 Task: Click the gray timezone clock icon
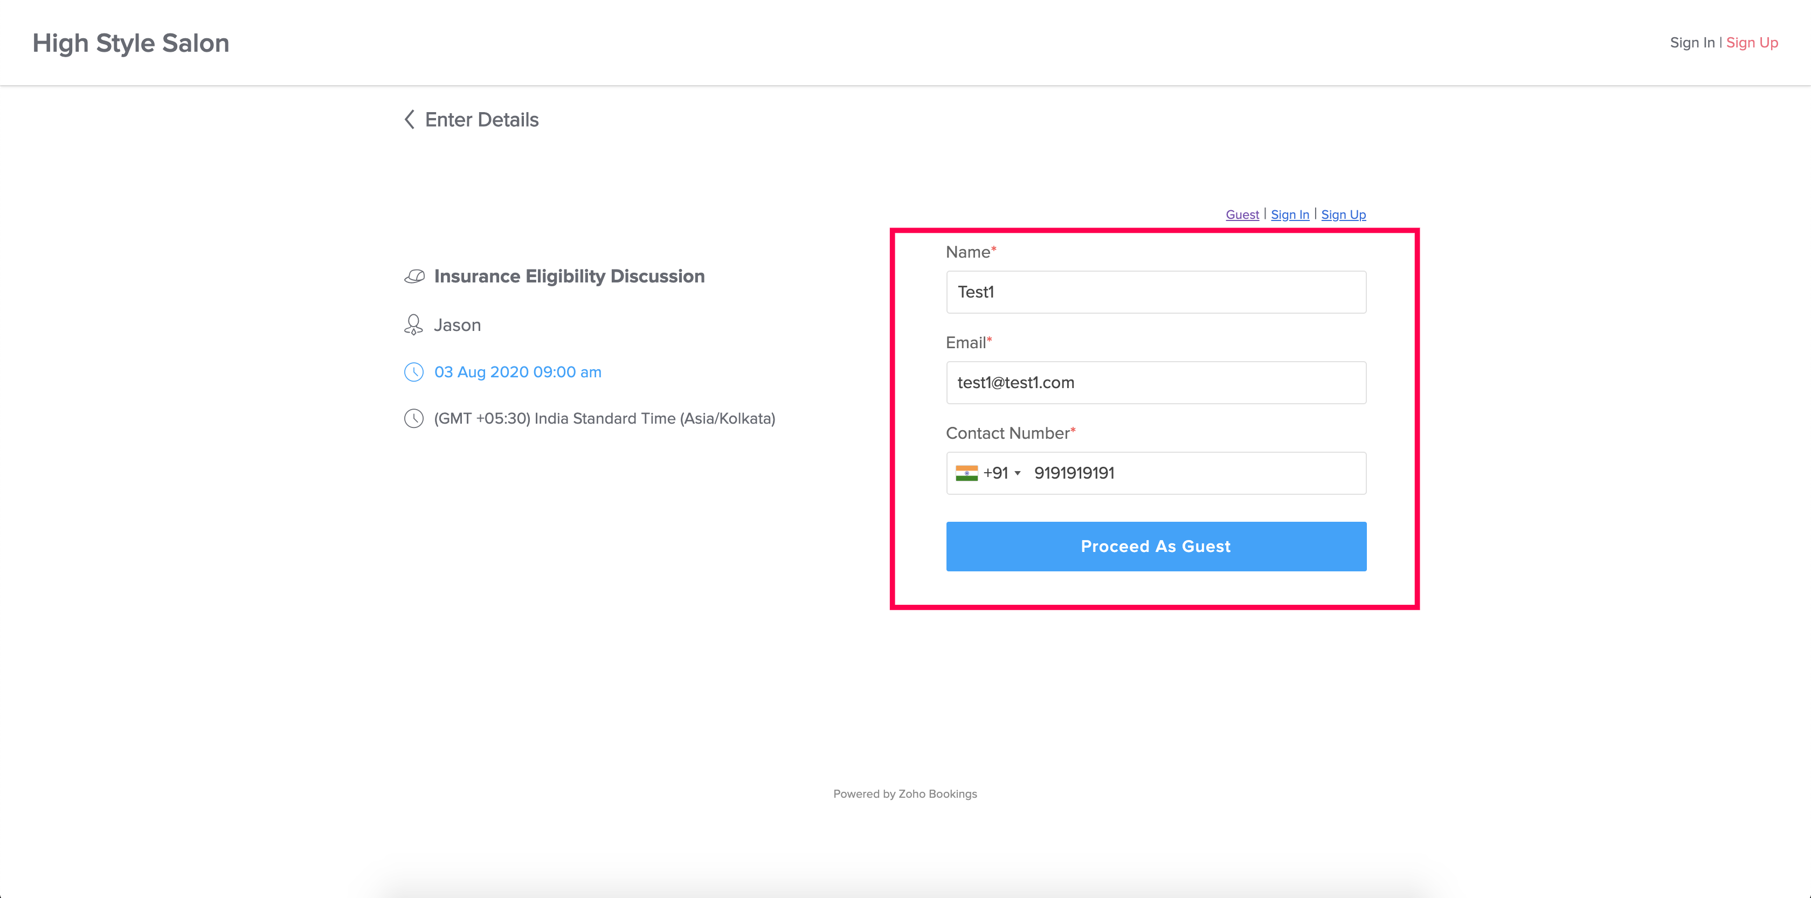point(413,418)
